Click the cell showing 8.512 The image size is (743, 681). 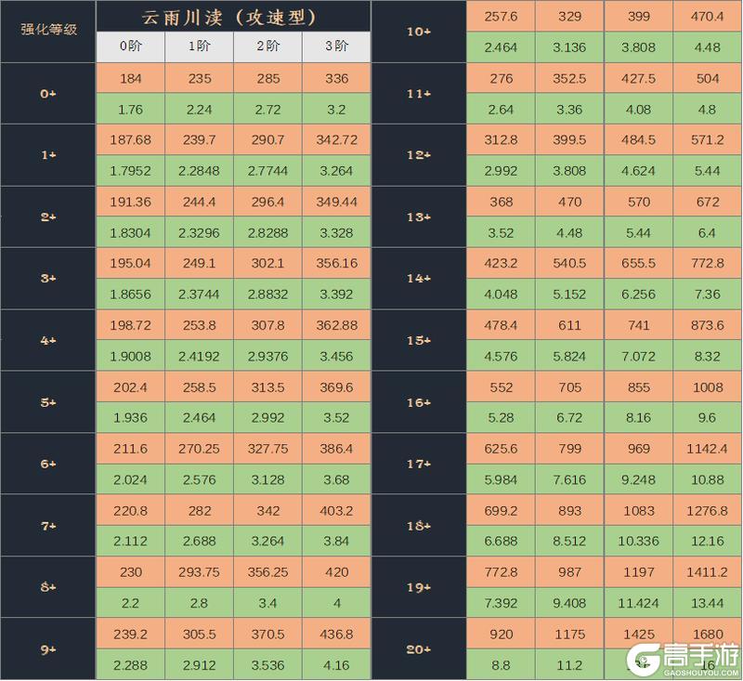pyautogui.click(x=569, y=541)
